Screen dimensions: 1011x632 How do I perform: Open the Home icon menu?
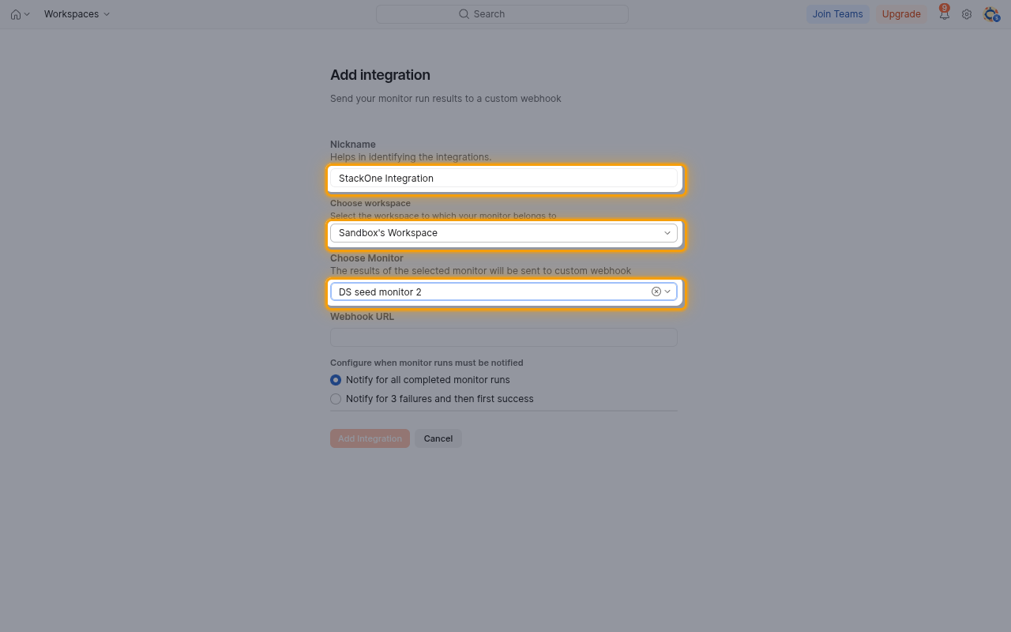tap(20, 14)
